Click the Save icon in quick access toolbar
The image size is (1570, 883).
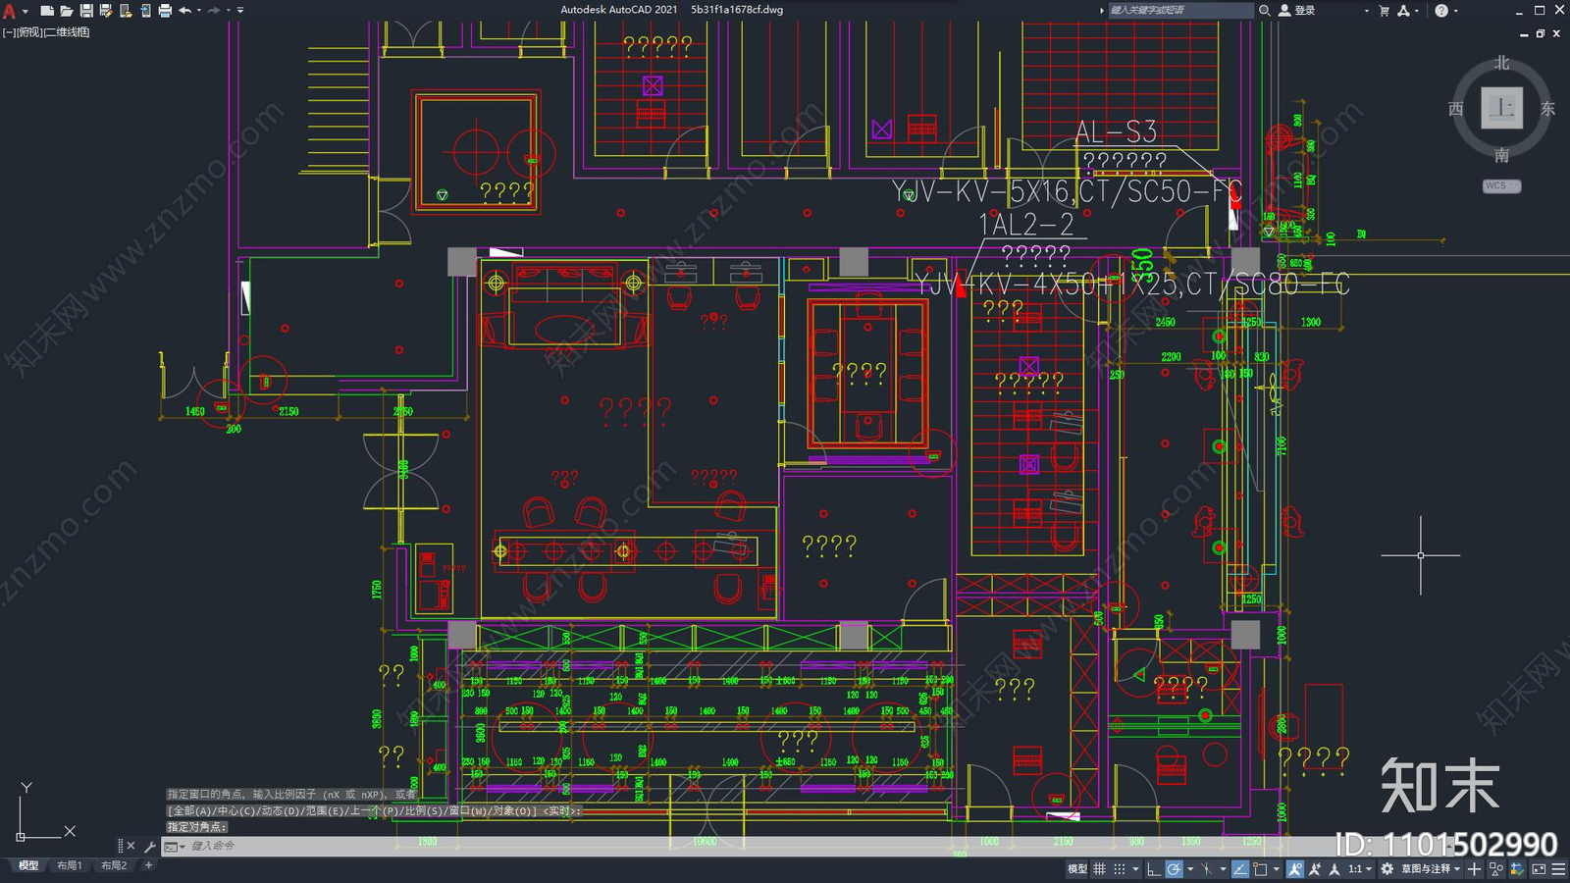[x=86, y=11]
